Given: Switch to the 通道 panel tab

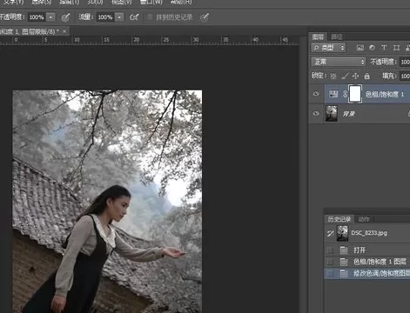Looking at the screenshot, I should click(x=337, y=37).
